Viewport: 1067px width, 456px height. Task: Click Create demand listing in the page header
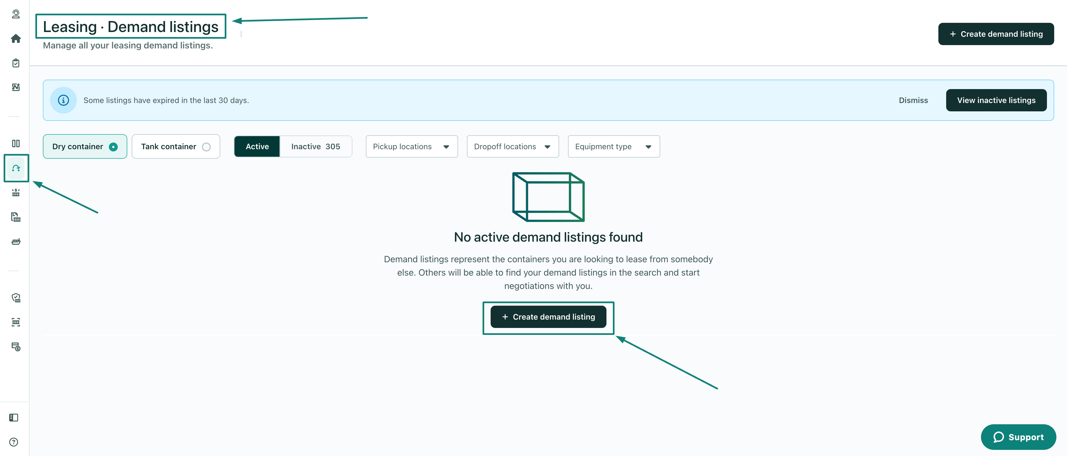pyautogui.click(x=996, y=34)
